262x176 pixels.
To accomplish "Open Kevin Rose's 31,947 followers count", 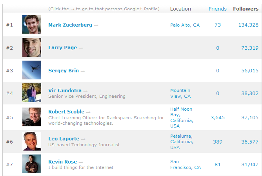I will pos(250,165).
